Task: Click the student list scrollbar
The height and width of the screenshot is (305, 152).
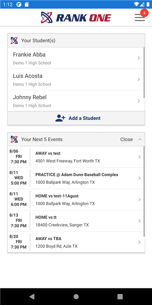Action: click(x=144, y=72)
